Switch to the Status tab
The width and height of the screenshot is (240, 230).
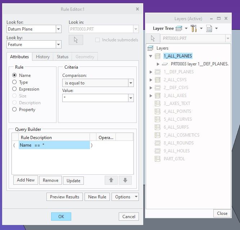pyautogui.click(x=62, y=57)
